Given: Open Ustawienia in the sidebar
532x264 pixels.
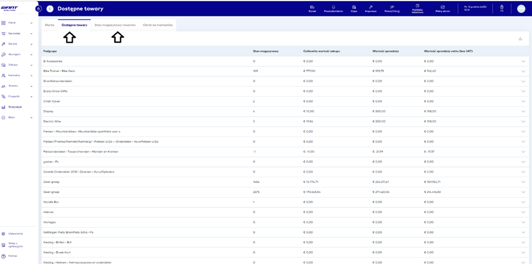Looking at the screenshot, I should (15, 233).
